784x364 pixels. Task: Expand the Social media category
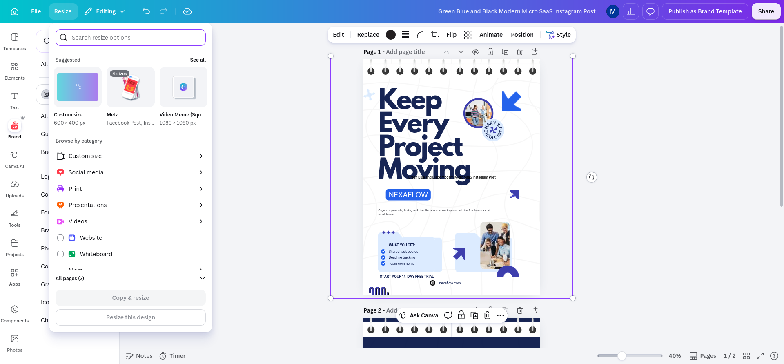pos(131,172)
